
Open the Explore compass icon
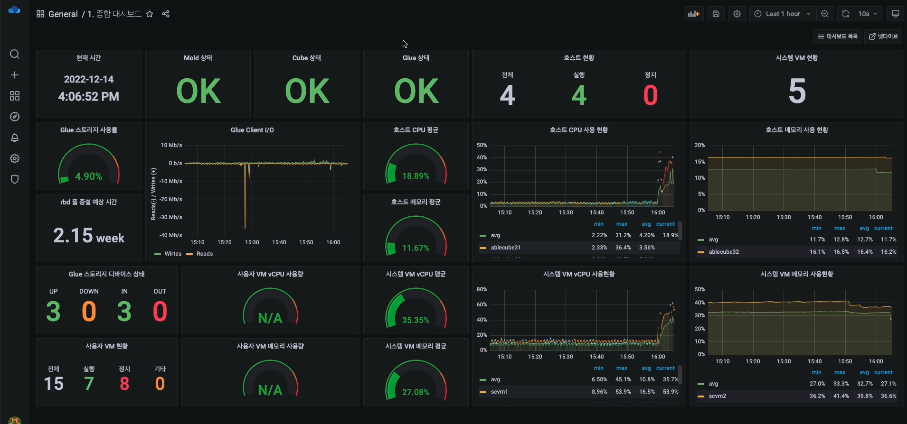(15, 117)
